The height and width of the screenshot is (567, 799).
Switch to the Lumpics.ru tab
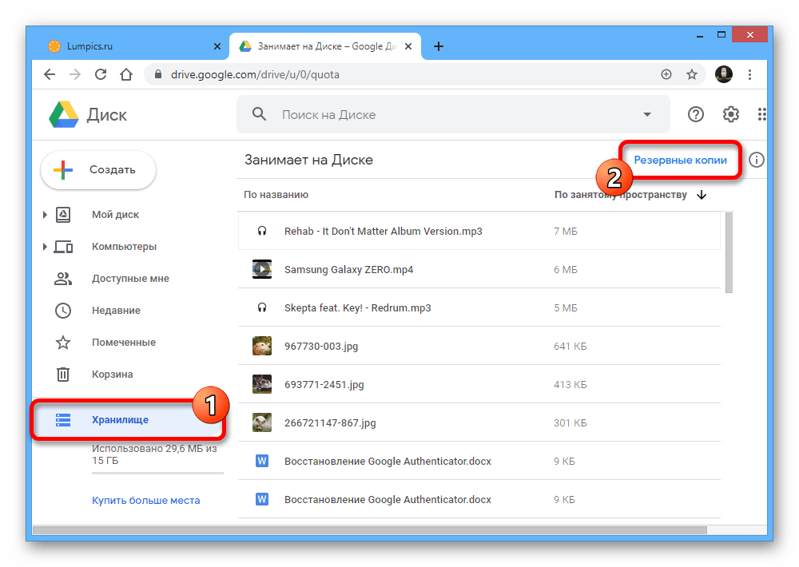click(131, 46)
